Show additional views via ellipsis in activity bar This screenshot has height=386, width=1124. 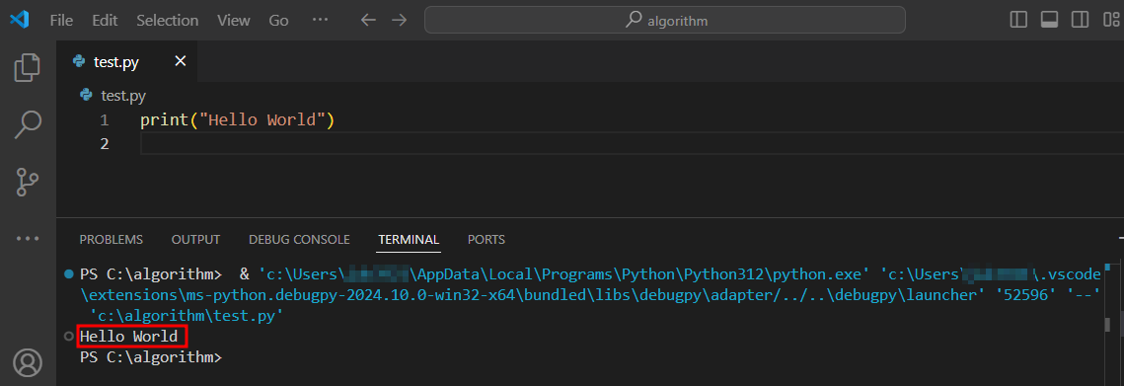28,238
